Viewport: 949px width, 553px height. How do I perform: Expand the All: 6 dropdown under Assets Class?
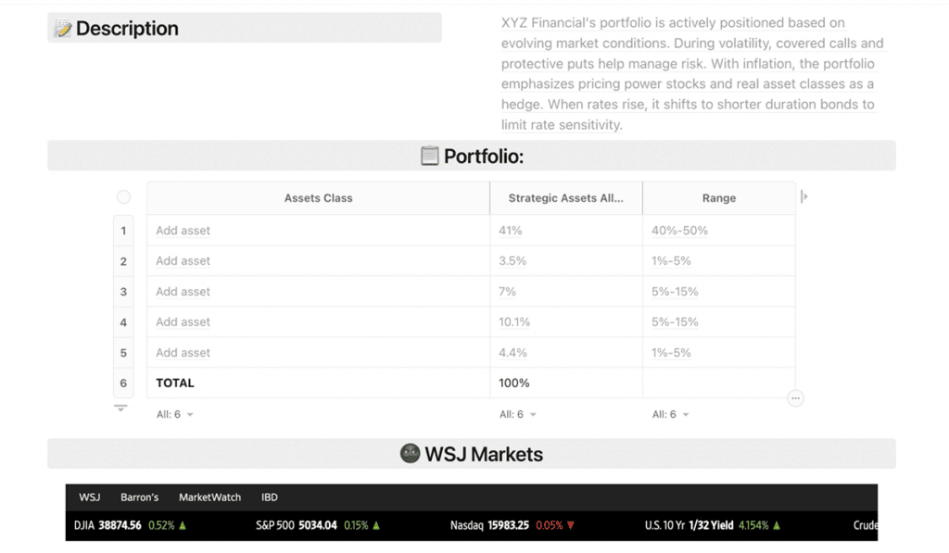pyautogui.click(x=174, y=414)
